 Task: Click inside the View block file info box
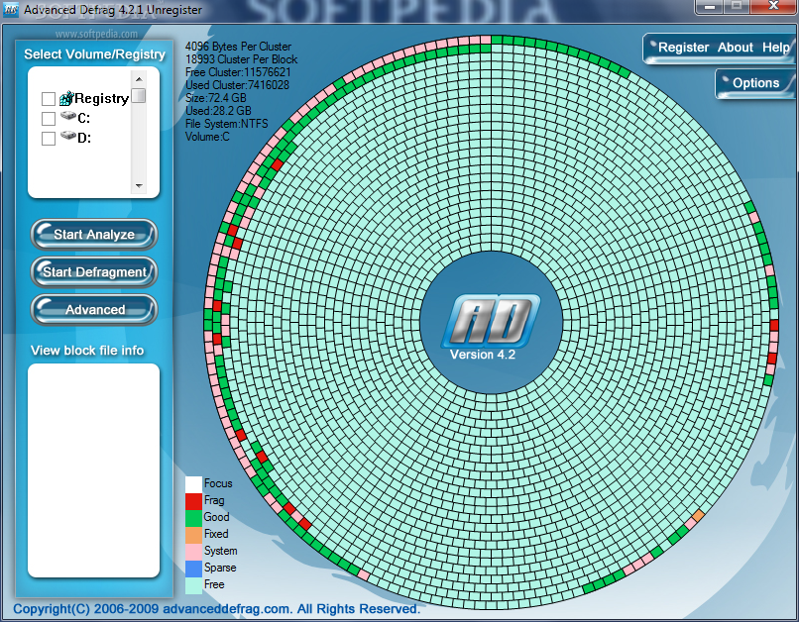tap(94, 470)
